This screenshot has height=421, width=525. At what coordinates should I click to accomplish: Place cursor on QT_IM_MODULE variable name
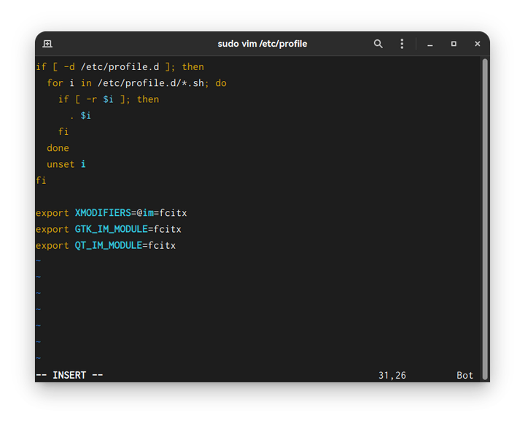click(x=108, y=246)
